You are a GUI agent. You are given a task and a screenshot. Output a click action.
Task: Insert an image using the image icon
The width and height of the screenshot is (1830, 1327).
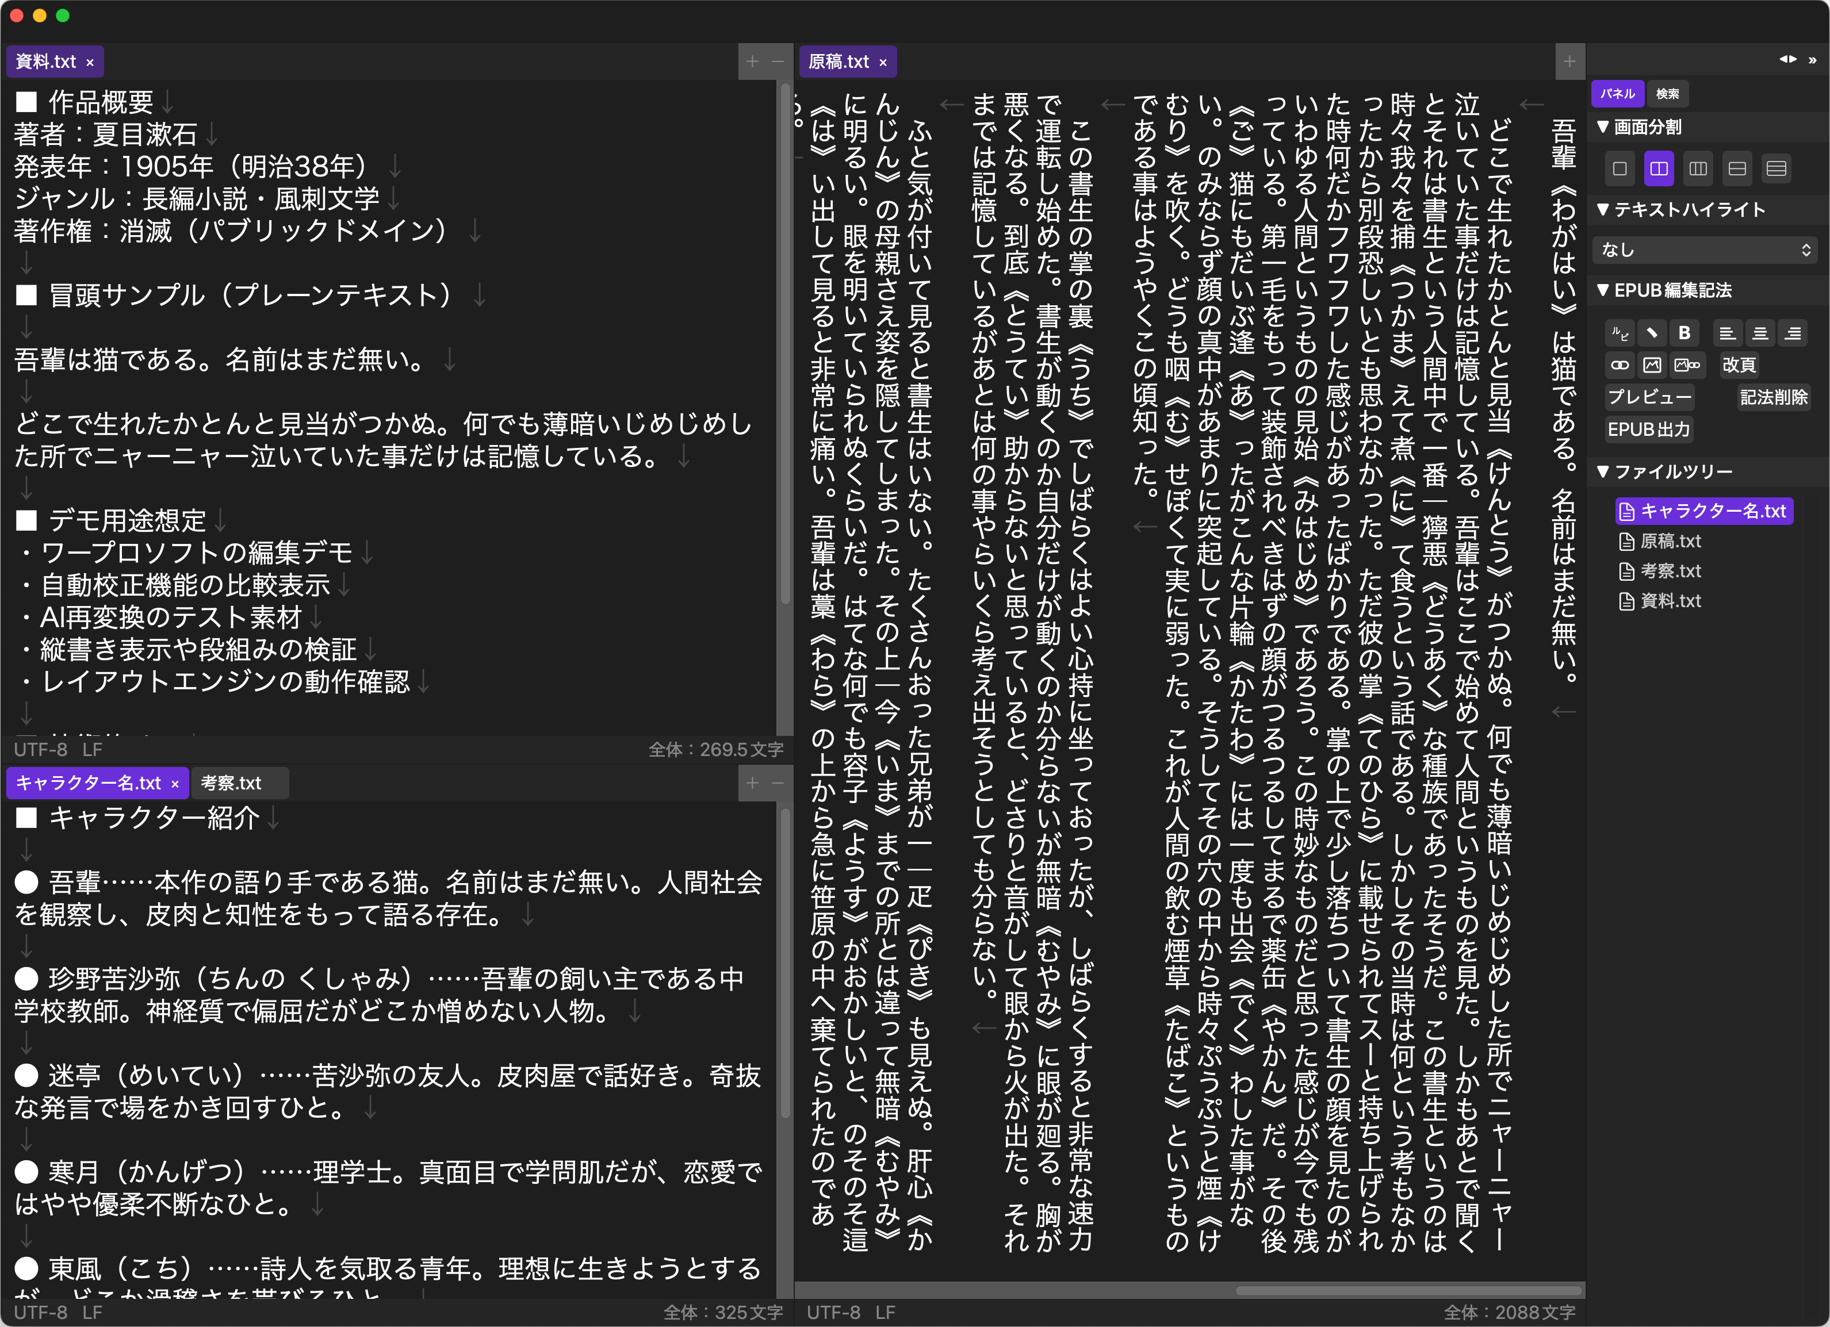click(x=1653, y=366)
